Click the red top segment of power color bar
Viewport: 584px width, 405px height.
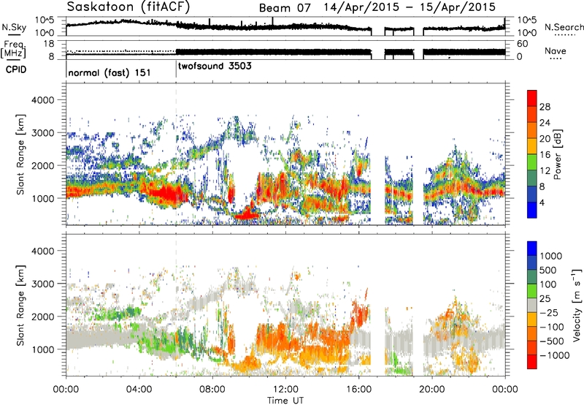pyautogui.click(x=532, y=98)
